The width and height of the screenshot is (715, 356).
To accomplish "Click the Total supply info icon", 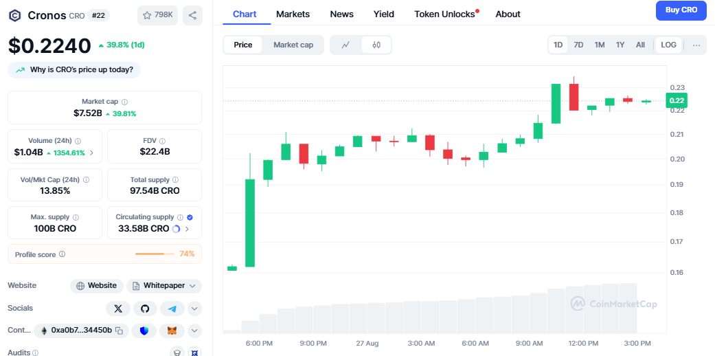I will 176,180.
